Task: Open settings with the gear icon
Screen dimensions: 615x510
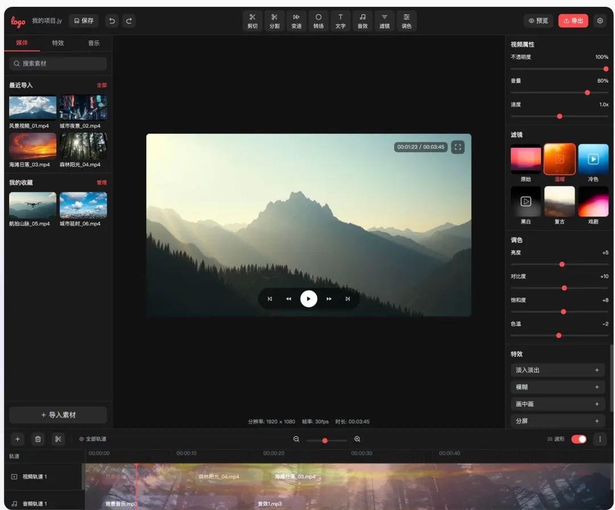Action: [x=600, y=21]
